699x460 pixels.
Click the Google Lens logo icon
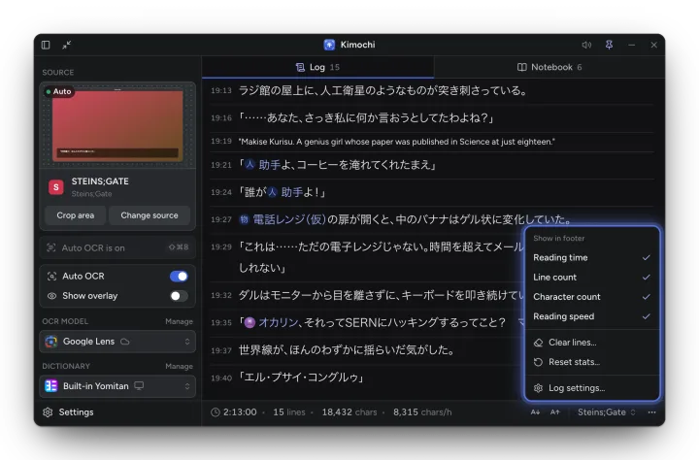click(51, 342)
